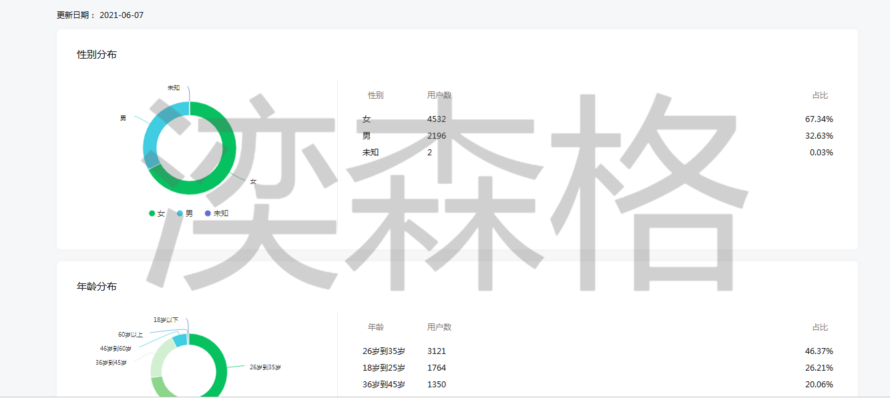Viewport: 890px width, 398px height.
Task: Click the 18岁以下 label on the age chart
Action: pos(166,320)
